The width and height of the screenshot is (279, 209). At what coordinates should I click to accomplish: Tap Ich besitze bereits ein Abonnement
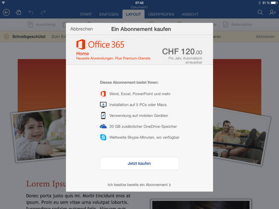[x=139, y=185]
